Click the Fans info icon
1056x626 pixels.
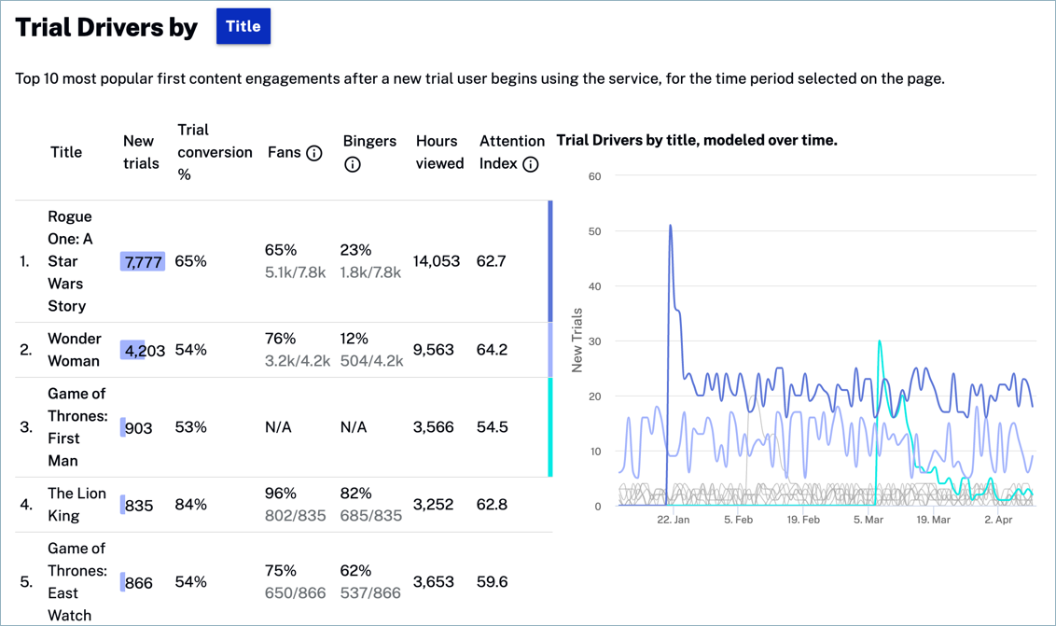314,153
